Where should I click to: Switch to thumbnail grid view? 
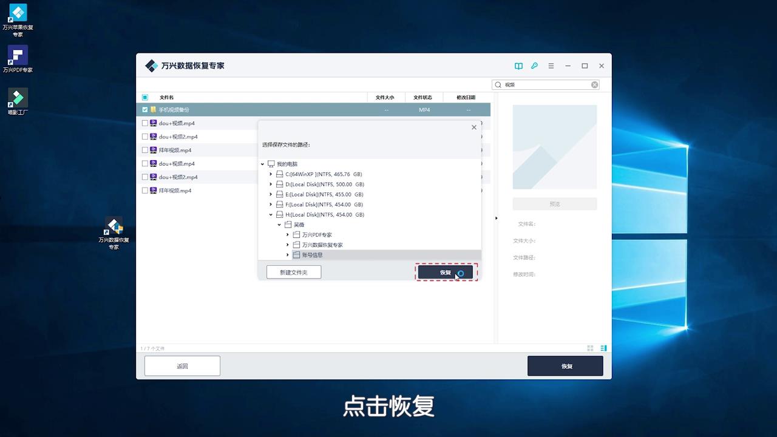tap(589, 348)
